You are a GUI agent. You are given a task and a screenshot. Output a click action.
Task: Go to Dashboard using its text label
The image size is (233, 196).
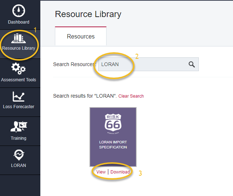point(19,22)
